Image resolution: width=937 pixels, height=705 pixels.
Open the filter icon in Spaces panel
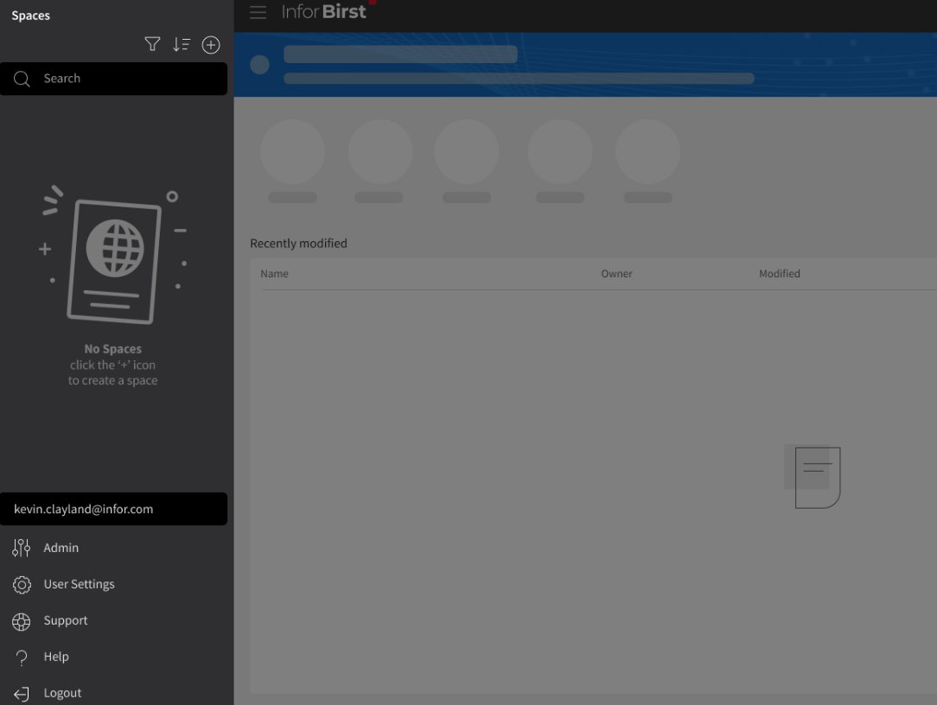tap(152, 44)
